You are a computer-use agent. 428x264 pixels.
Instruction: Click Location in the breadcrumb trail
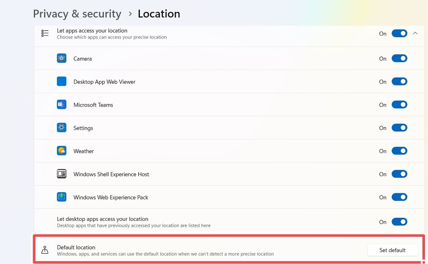pos(159,14)
